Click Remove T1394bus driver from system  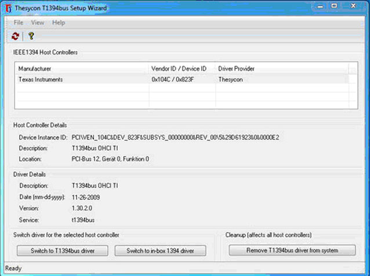pos(292,250)
